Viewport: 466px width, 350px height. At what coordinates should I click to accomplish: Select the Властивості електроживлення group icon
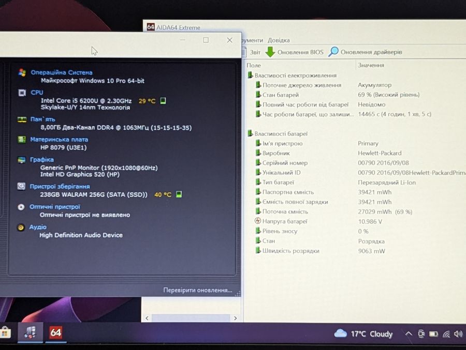(x=250, y=75)
